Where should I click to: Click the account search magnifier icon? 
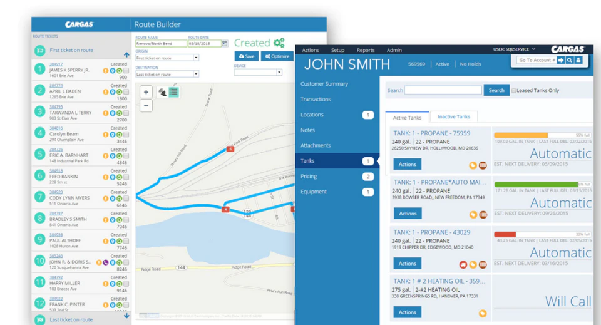(x=570, y=60)
